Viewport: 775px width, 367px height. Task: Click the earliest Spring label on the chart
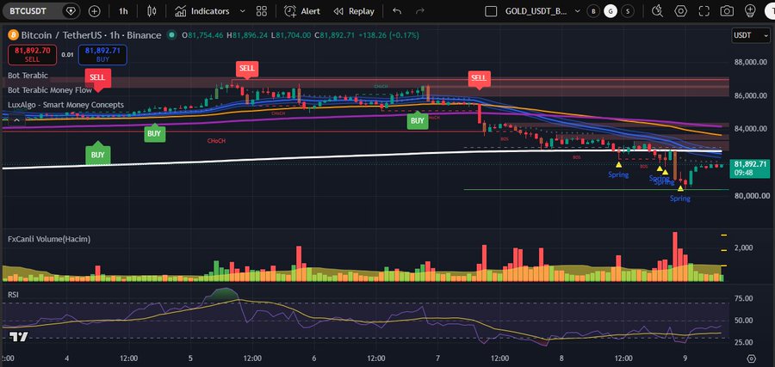point(618,174)
